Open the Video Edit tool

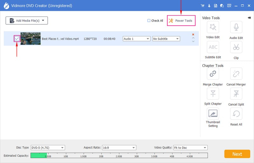pos(213,28)
